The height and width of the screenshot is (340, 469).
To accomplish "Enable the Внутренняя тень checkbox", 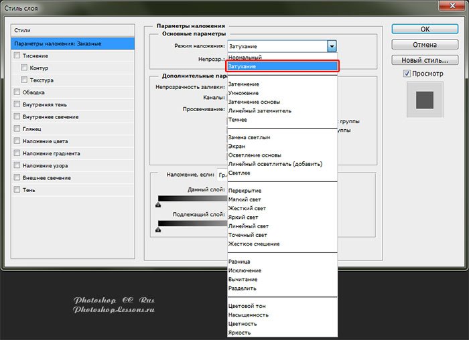I will click(x=17, y=104).
